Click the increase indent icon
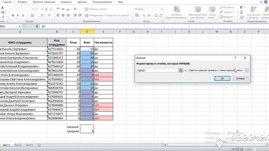 point(80,16)
